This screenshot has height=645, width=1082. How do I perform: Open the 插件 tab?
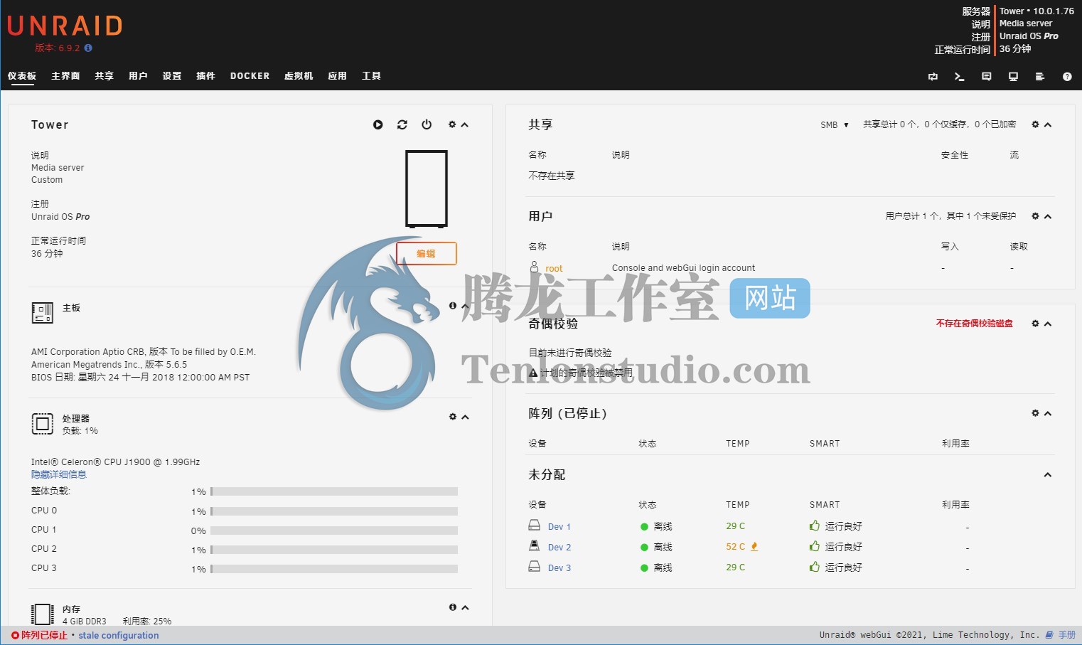click(205, 76)
